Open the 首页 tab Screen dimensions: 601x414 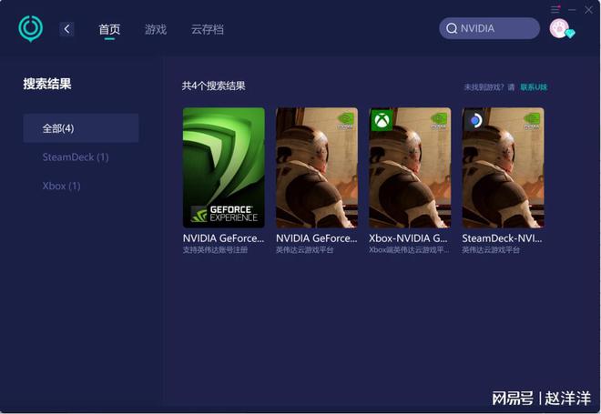click(109, 29)
